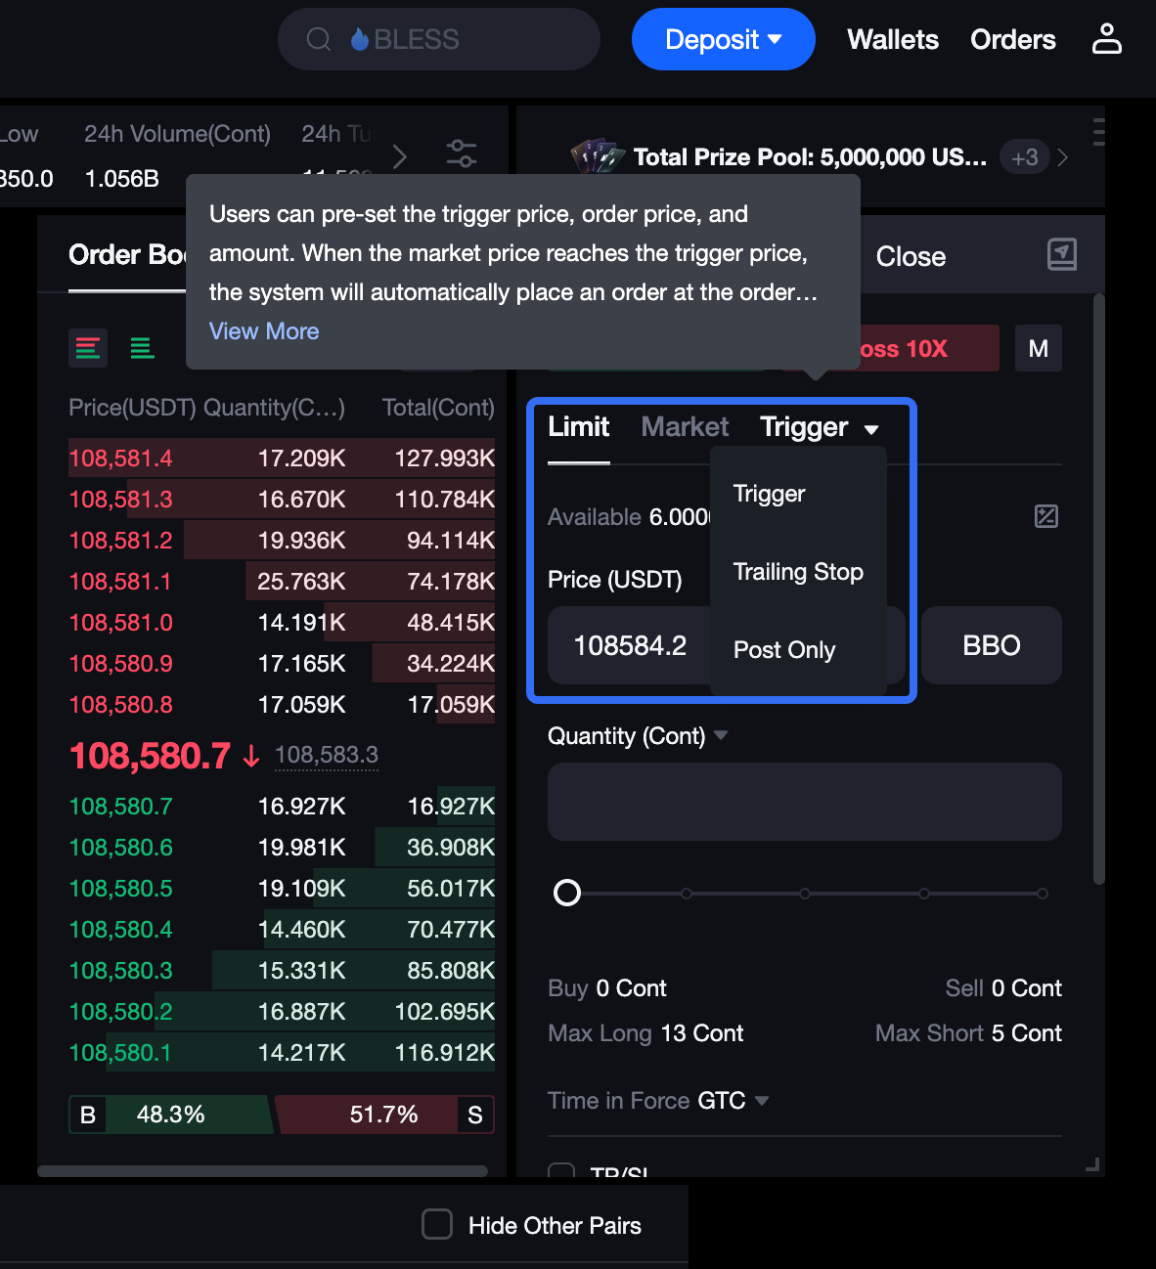
Task: Click the search magnifier icon
Action: (x=319, y=39)
